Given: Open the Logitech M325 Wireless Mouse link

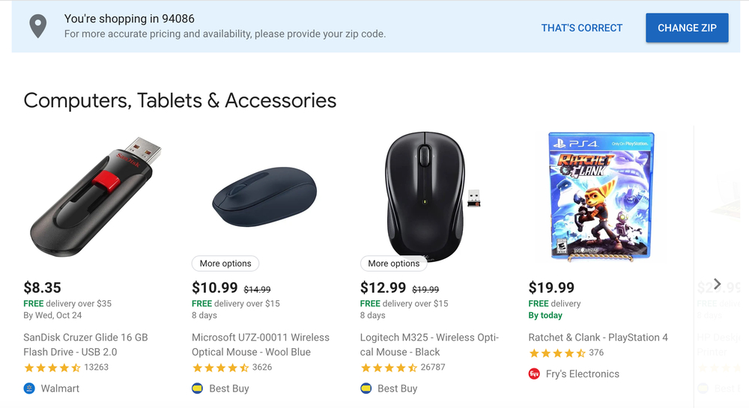Looking at the screenshot, I should tap(429, 344).
